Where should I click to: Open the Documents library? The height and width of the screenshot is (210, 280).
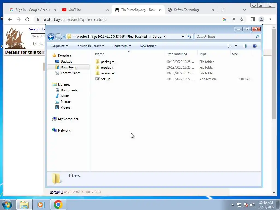click(x=69, y=90)
